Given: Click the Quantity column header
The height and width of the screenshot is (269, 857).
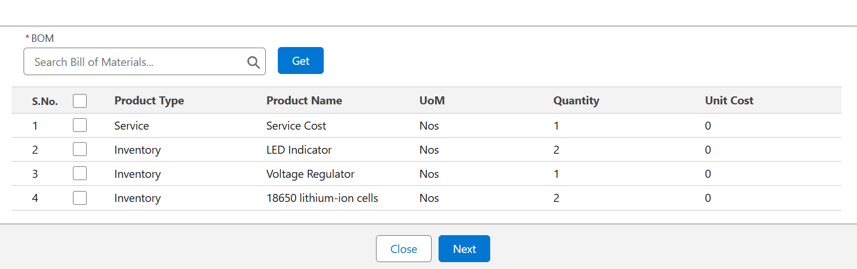Looking at the screenshot, I should (x=576, y=101).
